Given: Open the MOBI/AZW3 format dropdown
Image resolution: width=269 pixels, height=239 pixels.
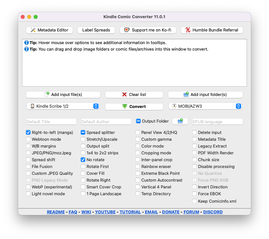Looking at the screenshot, I should 205,106.
